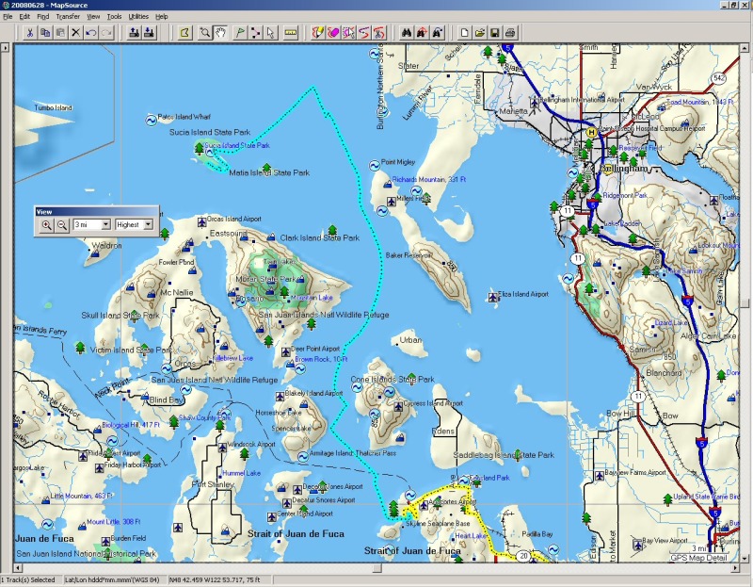Click the Delete X toolbar icon
This screenshot has height=587, width=753.
(76, 33)
